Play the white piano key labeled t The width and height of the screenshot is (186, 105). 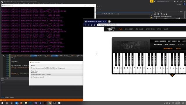pos(160,68)
